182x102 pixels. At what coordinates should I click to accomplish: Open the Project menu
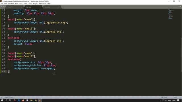[35, 4]
